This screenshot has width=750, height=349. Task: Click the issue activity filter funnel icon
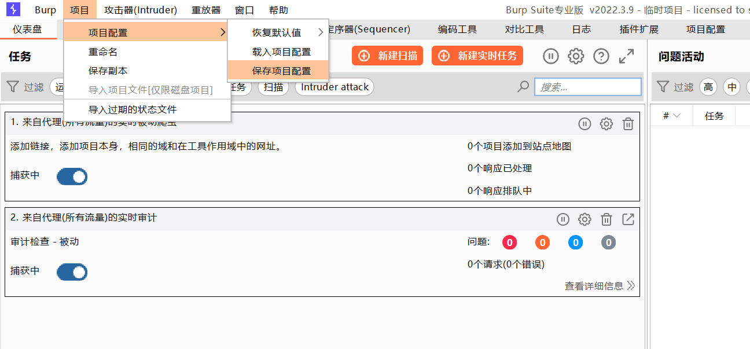click(x=663, y=87)
